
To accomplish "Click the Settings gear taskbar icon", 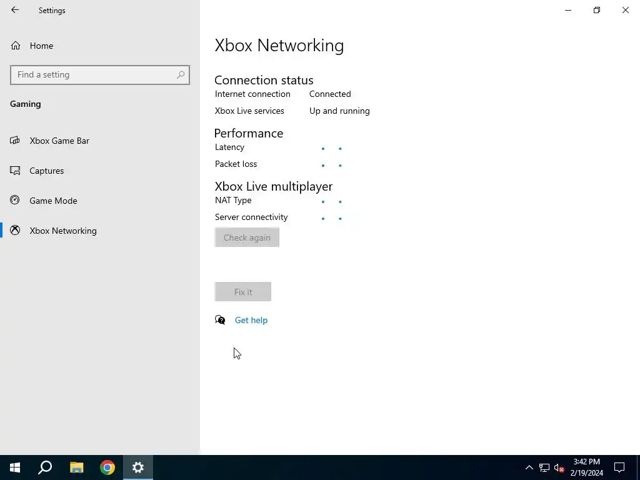I will pos(138,467).
